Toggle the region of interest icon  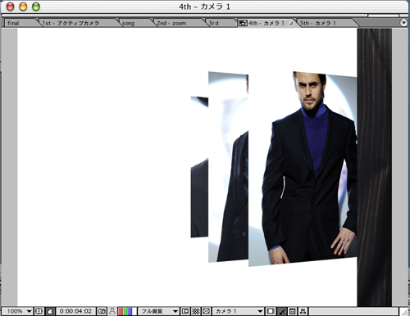(185, 311)
